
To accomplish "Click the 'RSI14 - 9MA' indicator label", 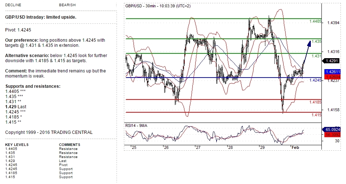I will [x=136, y=125].
